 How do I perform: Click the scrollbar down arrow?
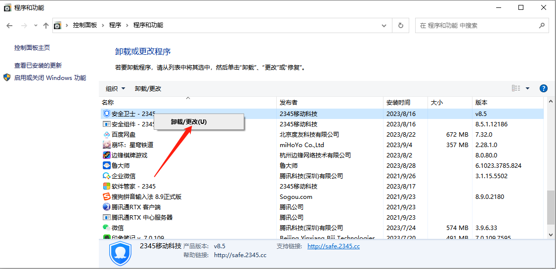pos(551,234)
